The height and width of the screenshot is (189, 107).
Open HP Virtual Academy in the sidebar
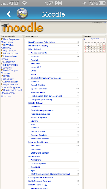coord(7,46)
